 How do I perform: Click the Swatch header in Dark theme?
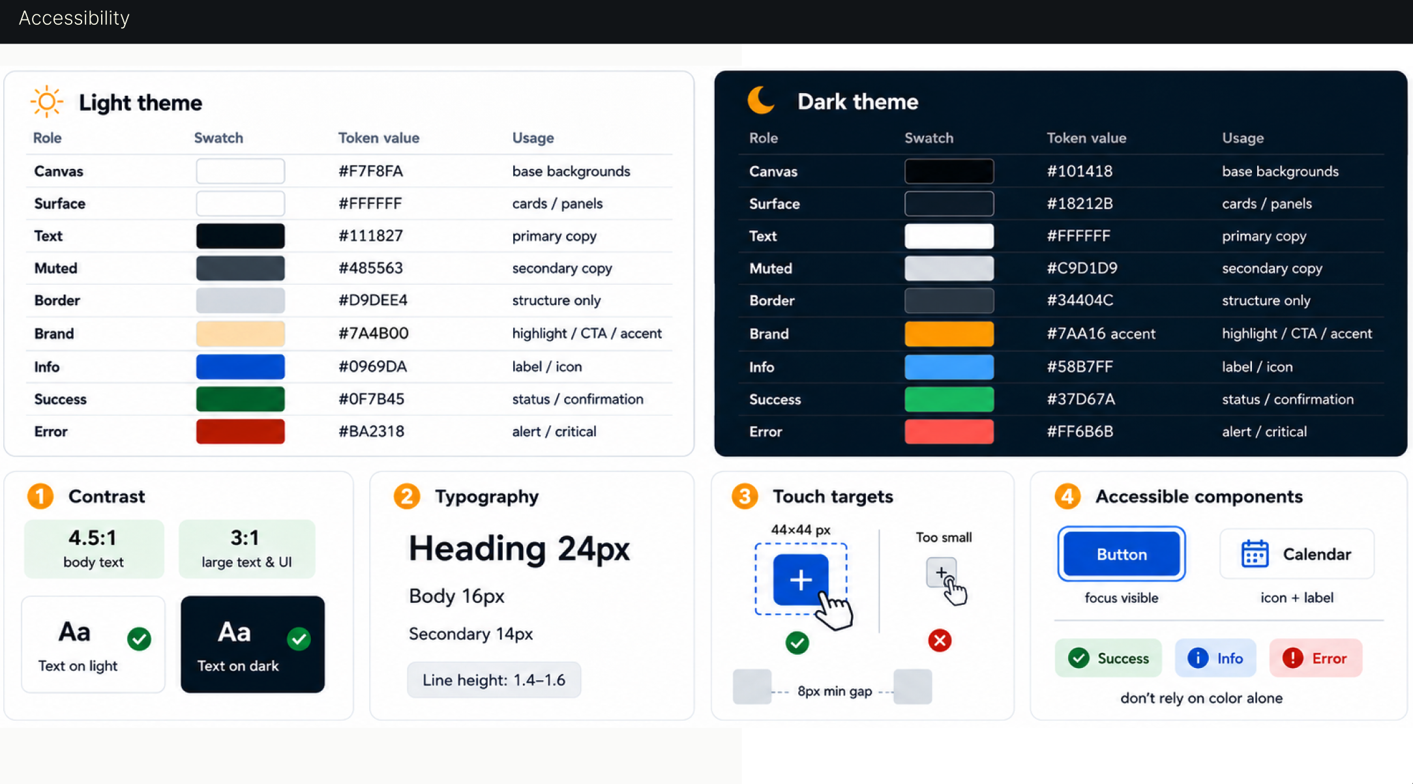(929, 138)
